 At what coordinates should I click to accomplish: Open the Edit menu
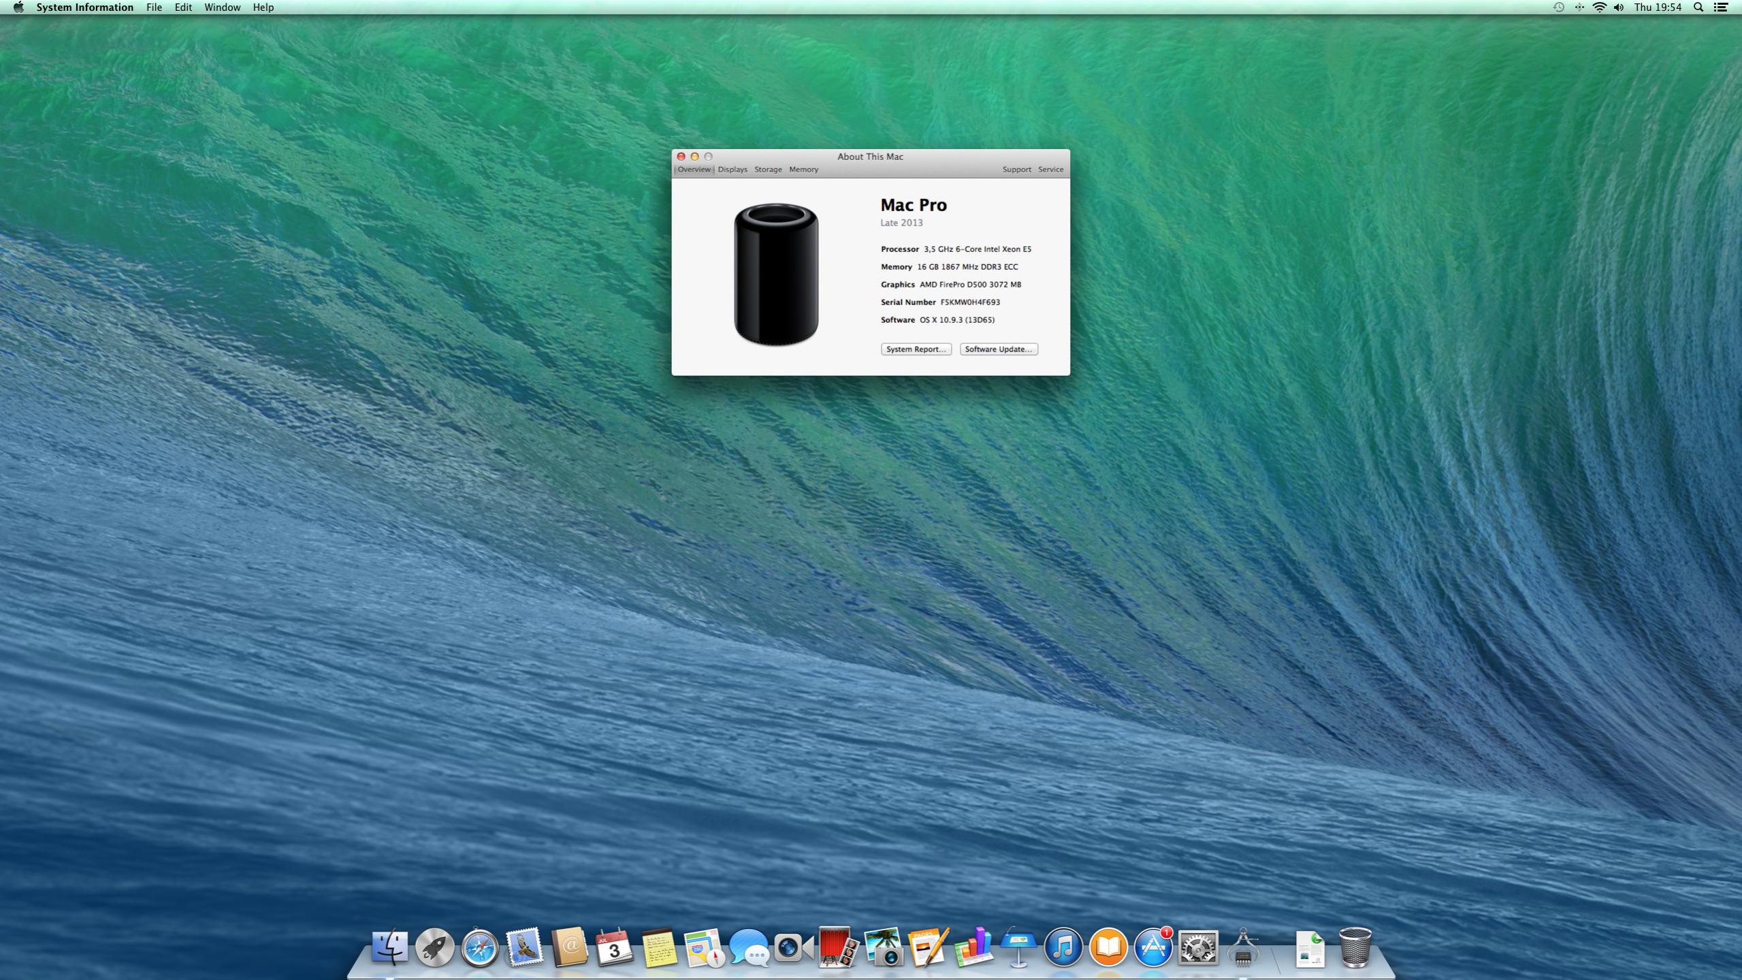point(183,7)
